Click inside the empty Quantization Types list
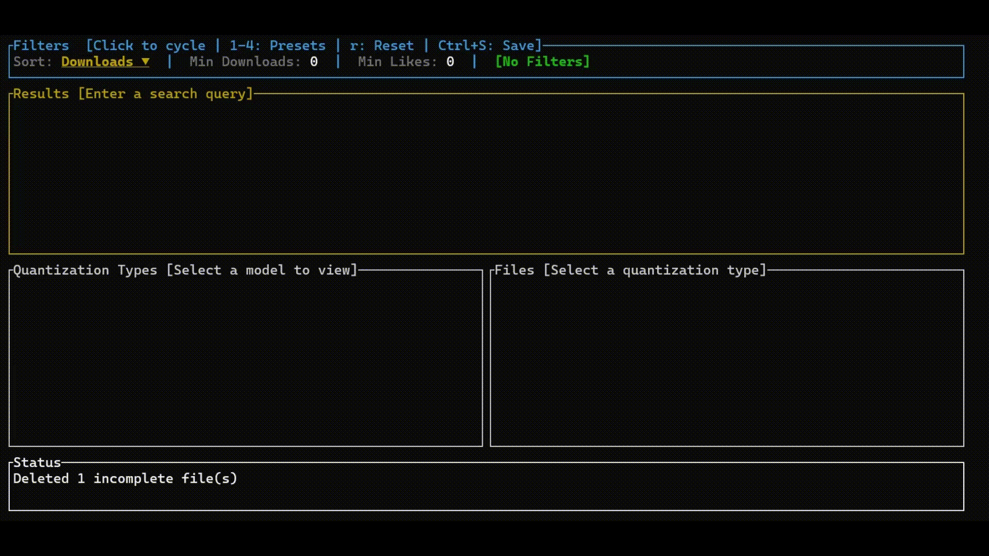This screenshot has width=989, height=556. pyautogui.click(x=246, y=360)
